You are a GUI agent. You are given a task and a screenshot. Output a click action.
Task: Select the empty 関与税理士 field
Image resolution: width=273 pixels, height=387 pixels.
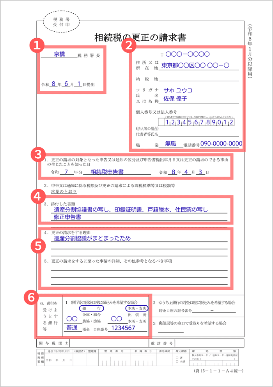click(x=109, y=343)
